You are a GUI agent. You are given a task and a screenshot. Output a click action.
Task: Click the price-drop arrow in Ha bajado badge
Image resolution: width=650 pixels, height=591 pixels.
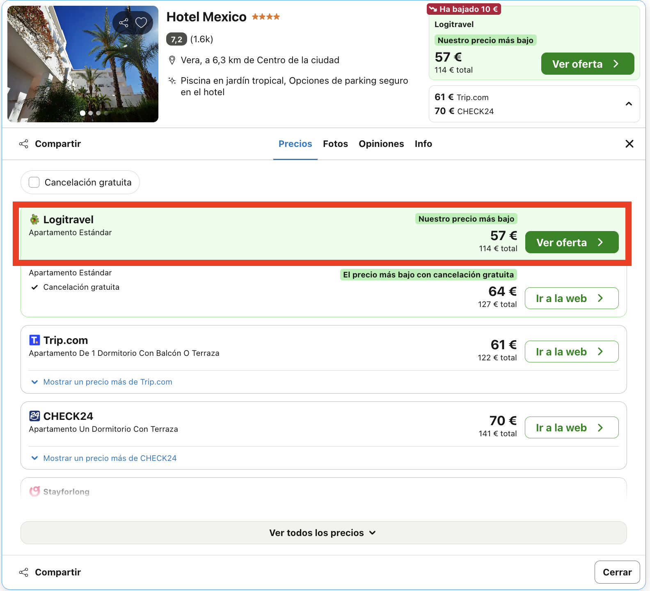pyautogui.click(x=433, y=9)
